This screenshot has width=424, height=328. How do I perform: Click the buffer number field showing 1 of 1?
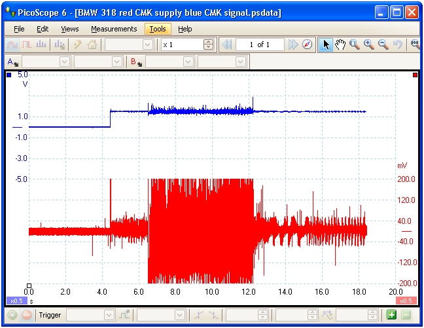coord(260,45)
